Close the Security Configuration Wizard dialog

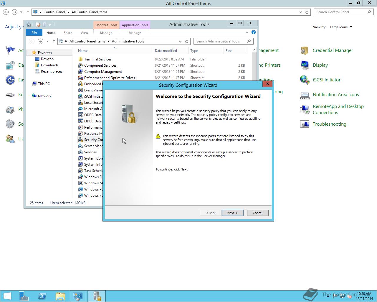[267, 84]
